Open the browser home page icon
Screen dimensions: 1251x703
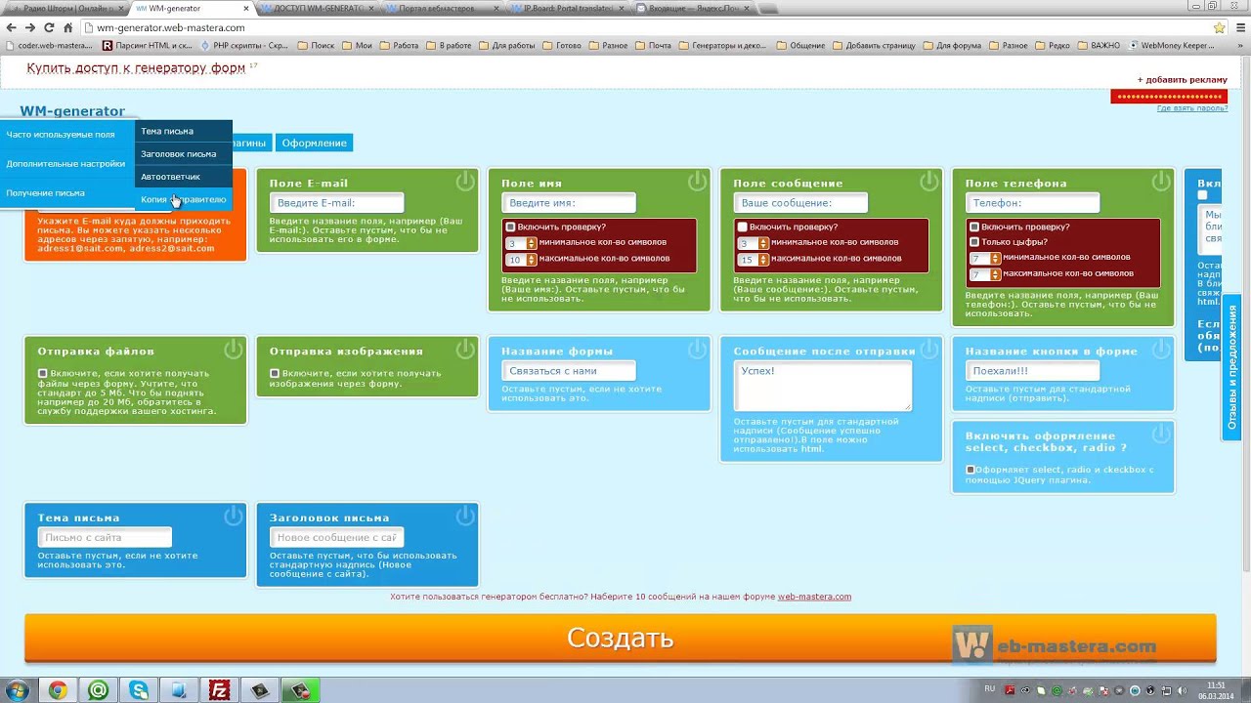[x=67, y=27]
